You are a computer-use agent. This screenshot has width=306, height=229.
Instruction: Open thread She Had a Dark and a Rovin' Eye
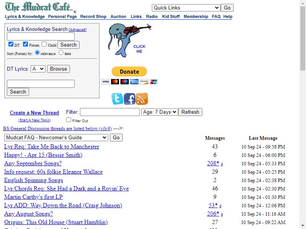67,189
